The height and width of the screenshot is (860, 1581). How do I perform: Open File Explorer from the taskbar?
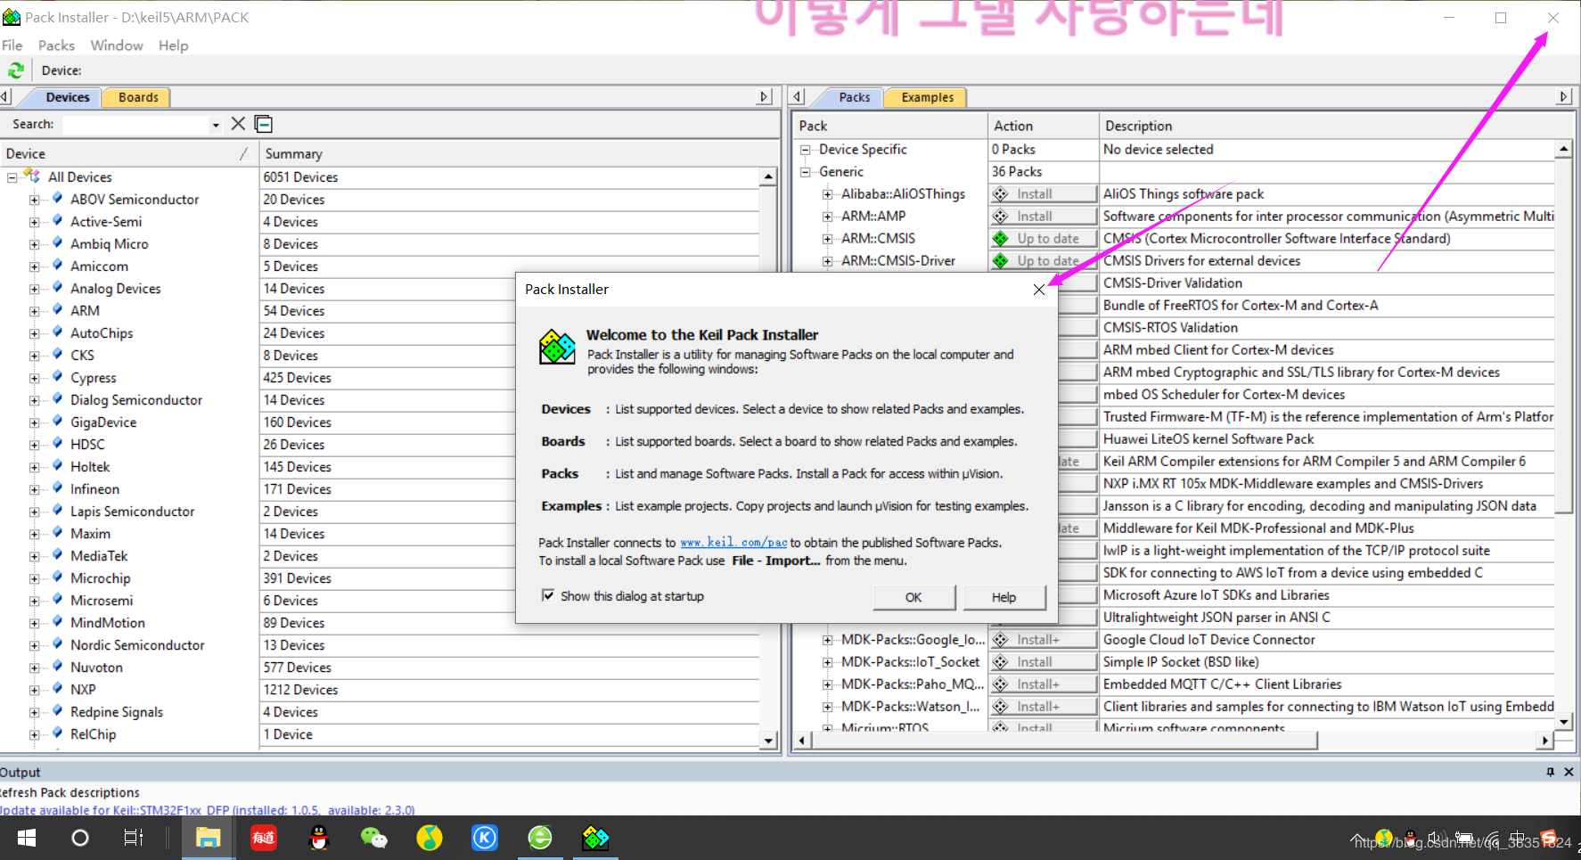(x=208, y=838)
